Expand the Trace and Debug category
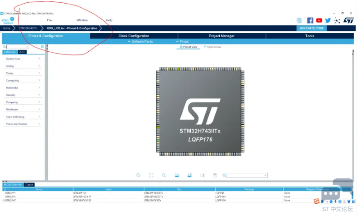 23,117
